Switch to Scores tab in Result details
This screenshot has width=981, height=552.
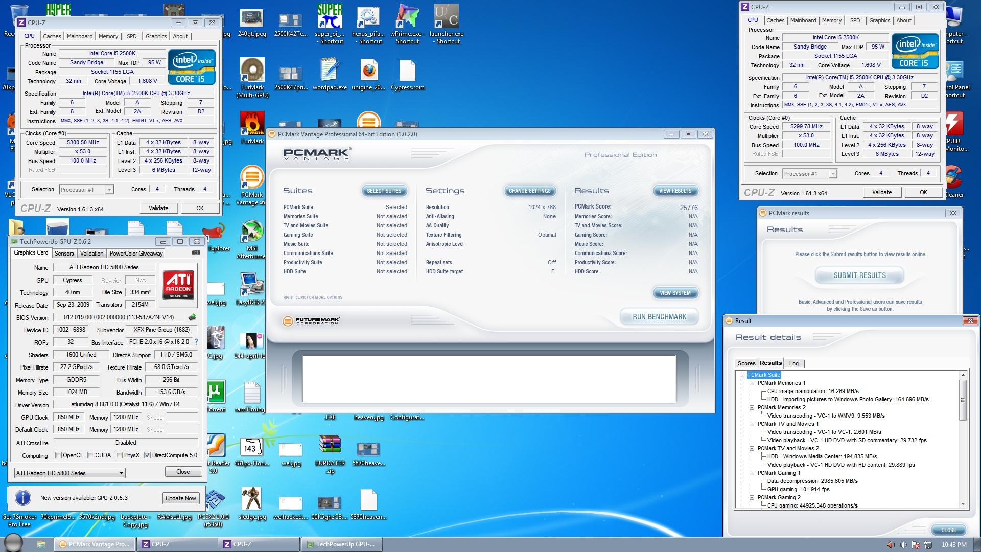[746, 363]
